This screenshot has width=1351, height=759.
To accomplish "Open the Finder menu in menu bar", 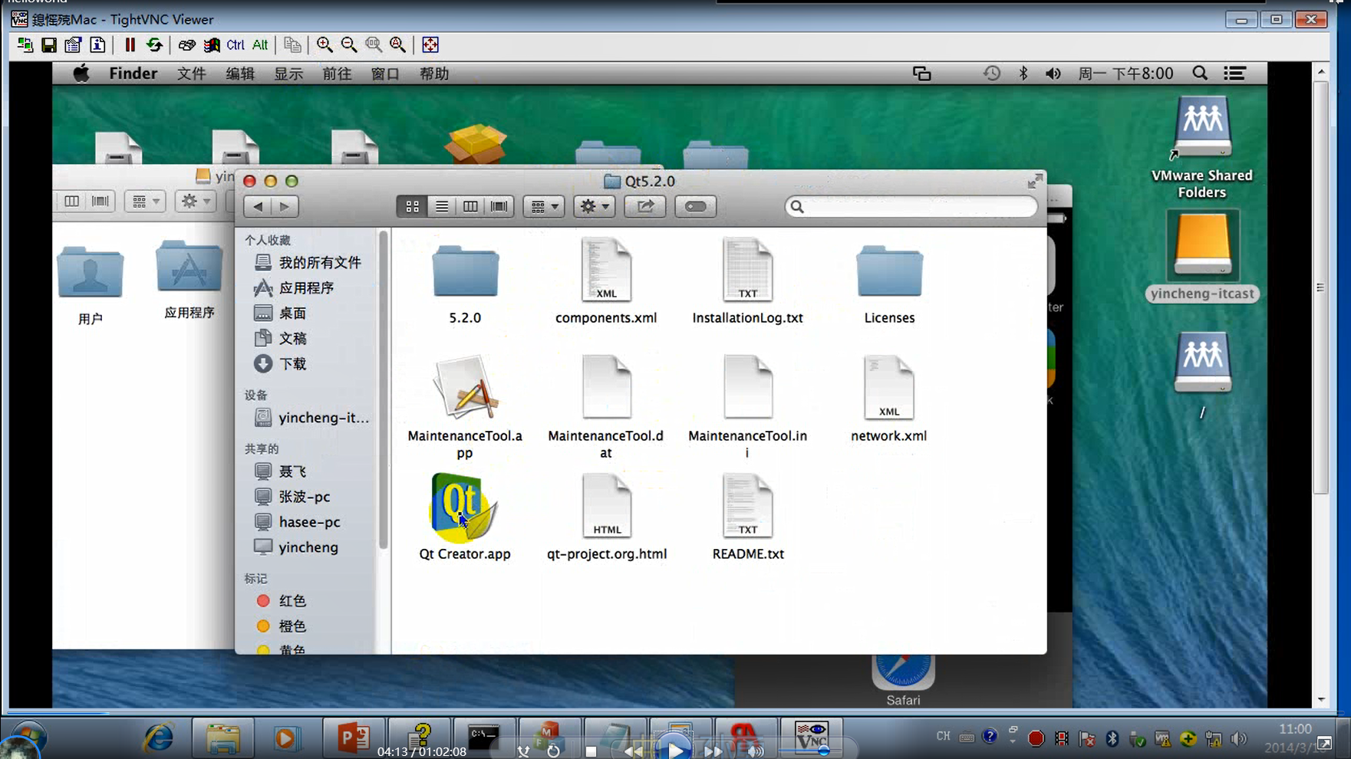I will (x=133, y=74).
